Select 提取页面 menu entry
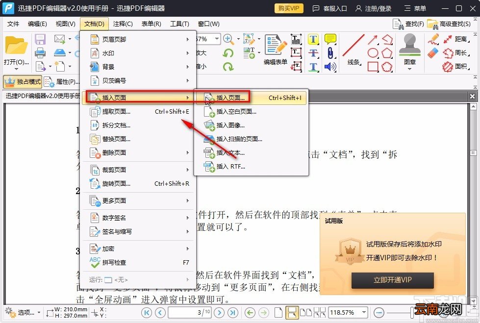Viewport: 480px width, 323px height. click(x=140, y=112)
